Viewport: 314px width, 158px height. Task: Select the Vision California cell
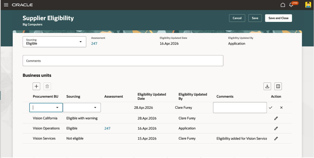pyautogui.click(x=45, y=118)
